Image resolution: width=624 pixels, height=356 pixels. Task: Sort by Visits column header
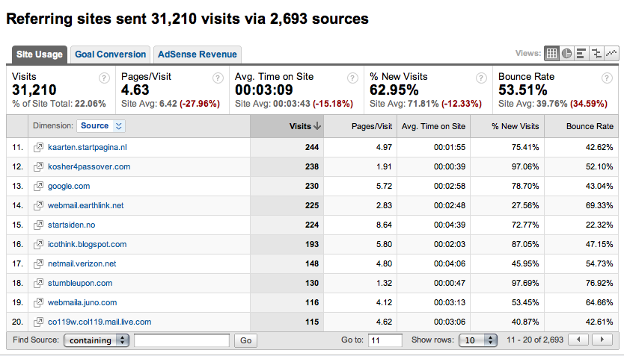point(287,126)
